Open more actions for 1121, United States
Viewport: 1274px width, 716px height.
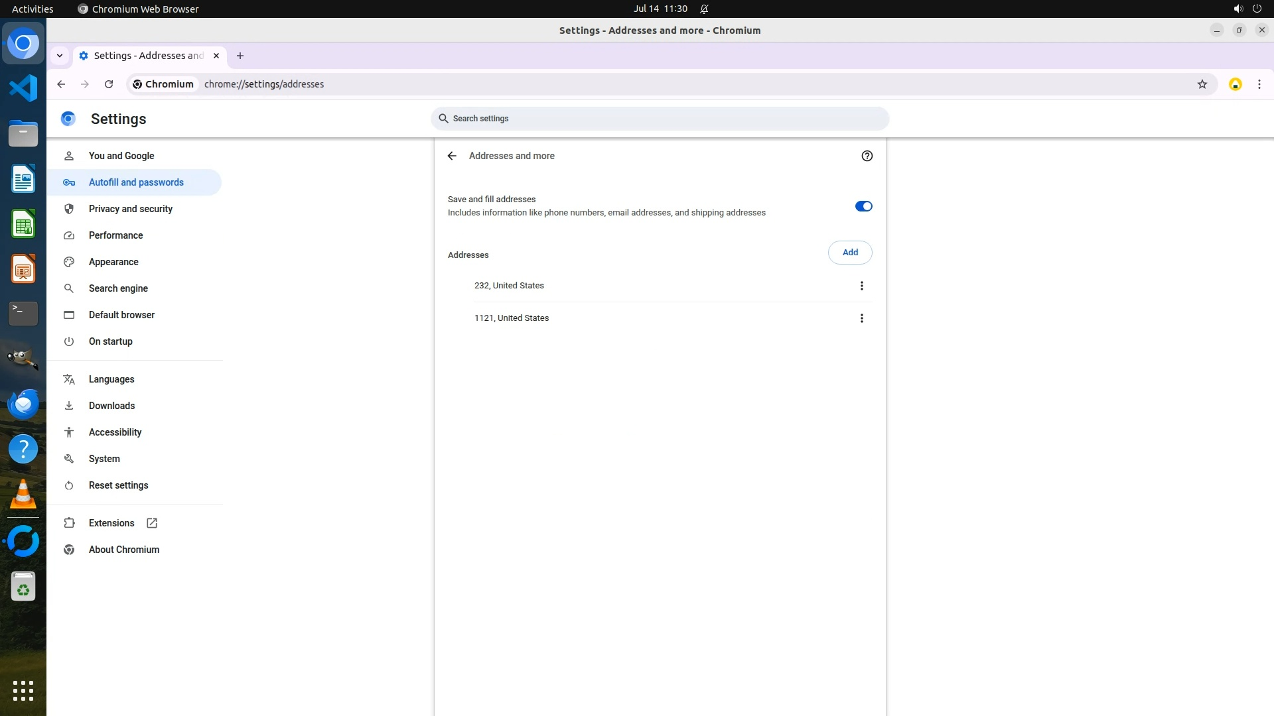click(861, 318)
